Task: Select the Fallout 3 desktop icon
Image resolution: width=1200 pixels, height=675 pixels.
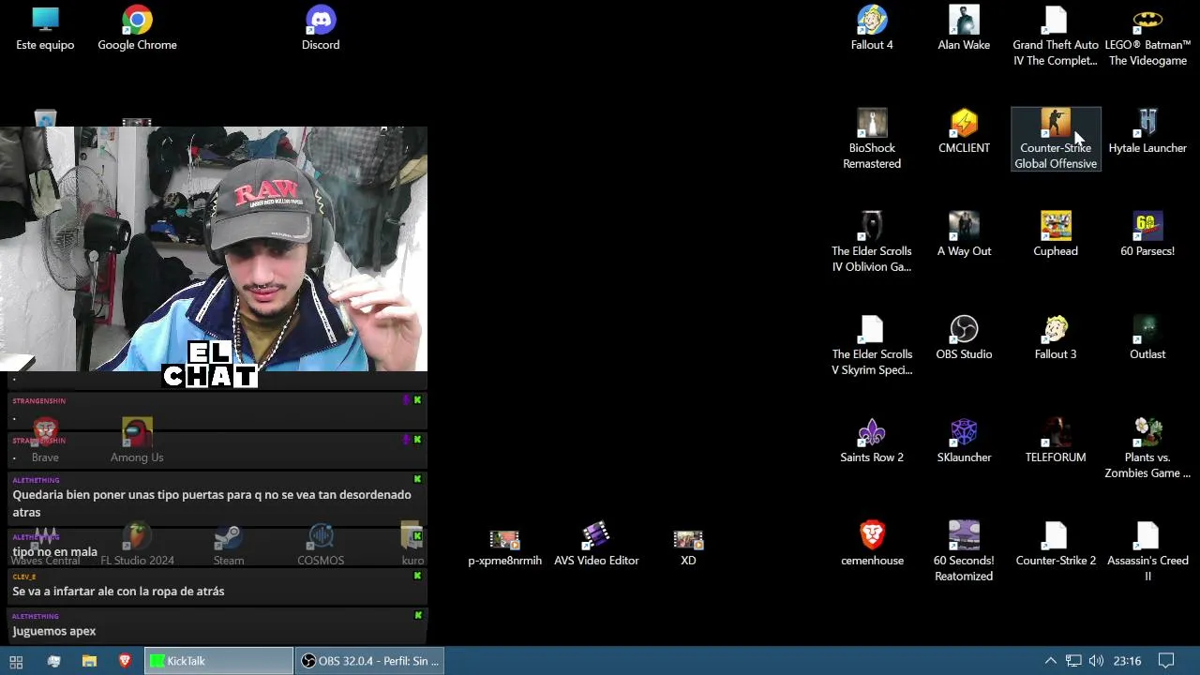Action: click(x=1056, y=338)
